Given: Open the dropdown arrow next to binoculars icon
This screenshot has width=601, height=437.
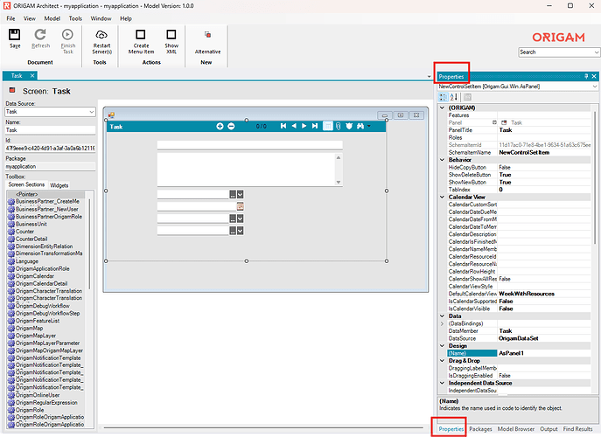Looking at the screenshot, I should tap(369, 126).
